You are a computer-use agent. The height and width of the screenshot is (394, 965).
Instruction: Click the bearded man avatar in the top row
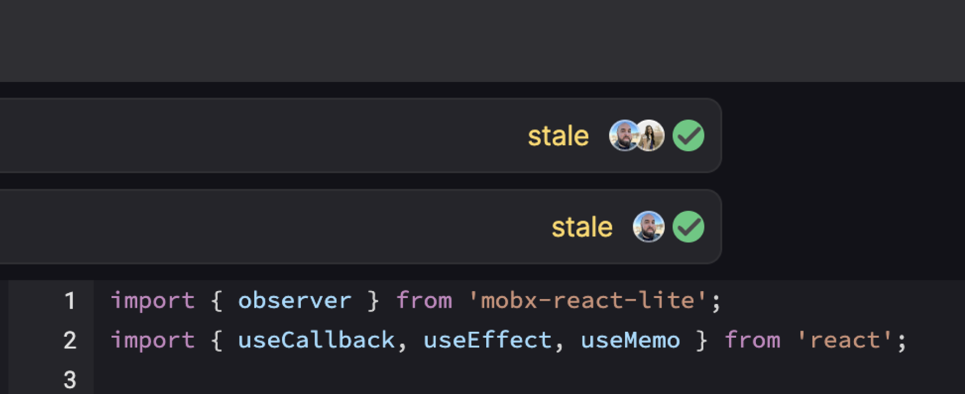(x=623, y=136)
